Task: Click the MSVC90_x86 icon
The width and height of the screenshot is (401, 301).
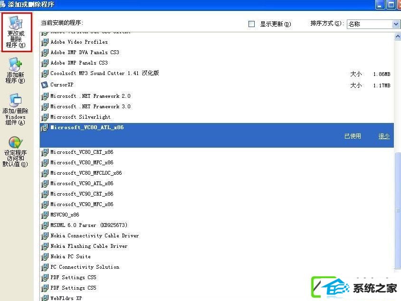Action: point(45,215)
